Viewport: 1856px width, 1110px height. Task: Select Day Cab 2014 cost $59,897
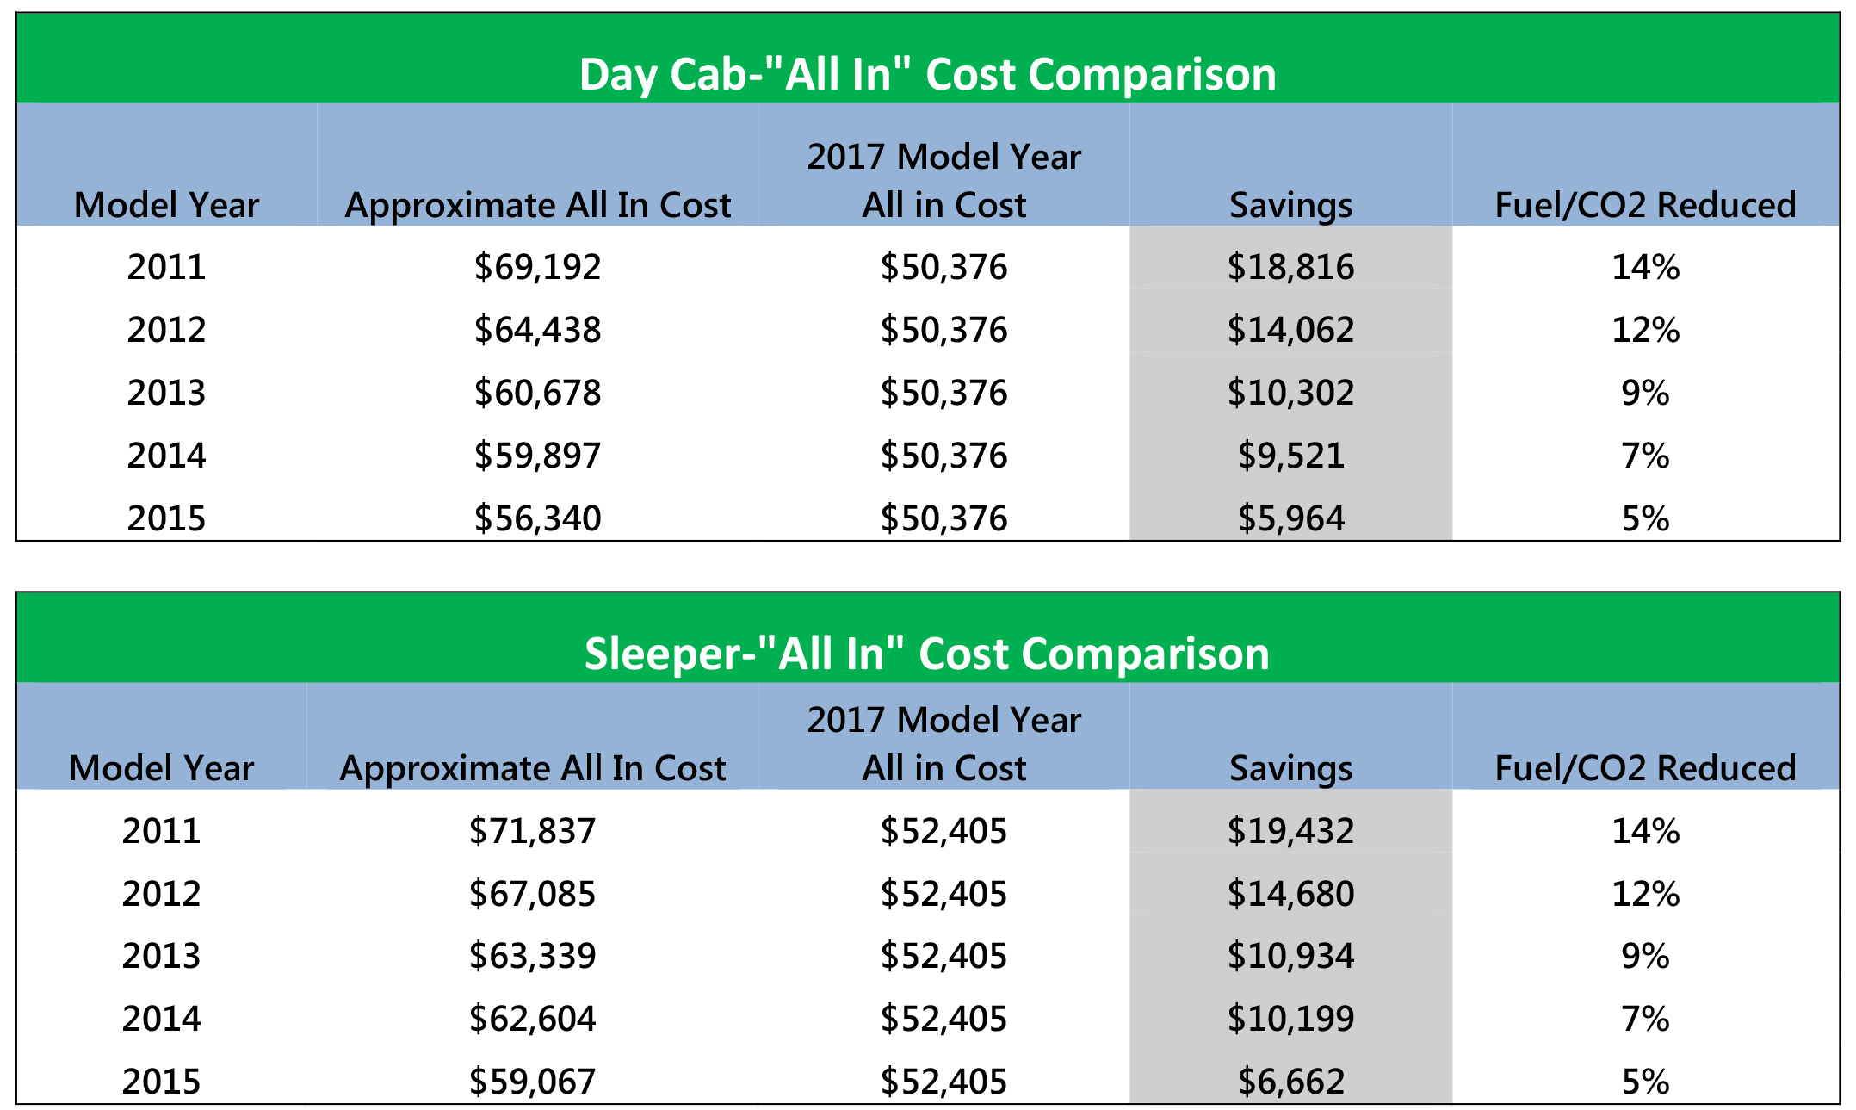tap(537, 456)
